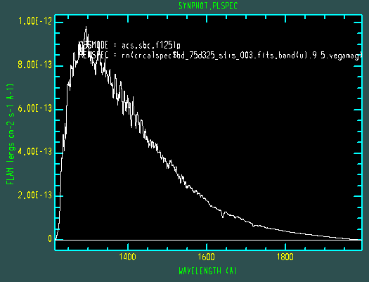Click the 6.00E-13 y-axis tick label
Image resolution: width=369 pixels, height=282 pixels.
35,108
